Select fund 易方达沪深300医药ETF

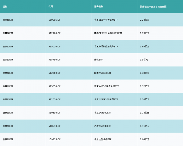coord(106,99)
